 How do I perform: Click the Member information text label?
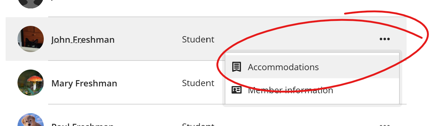click(x=290, y=90)
